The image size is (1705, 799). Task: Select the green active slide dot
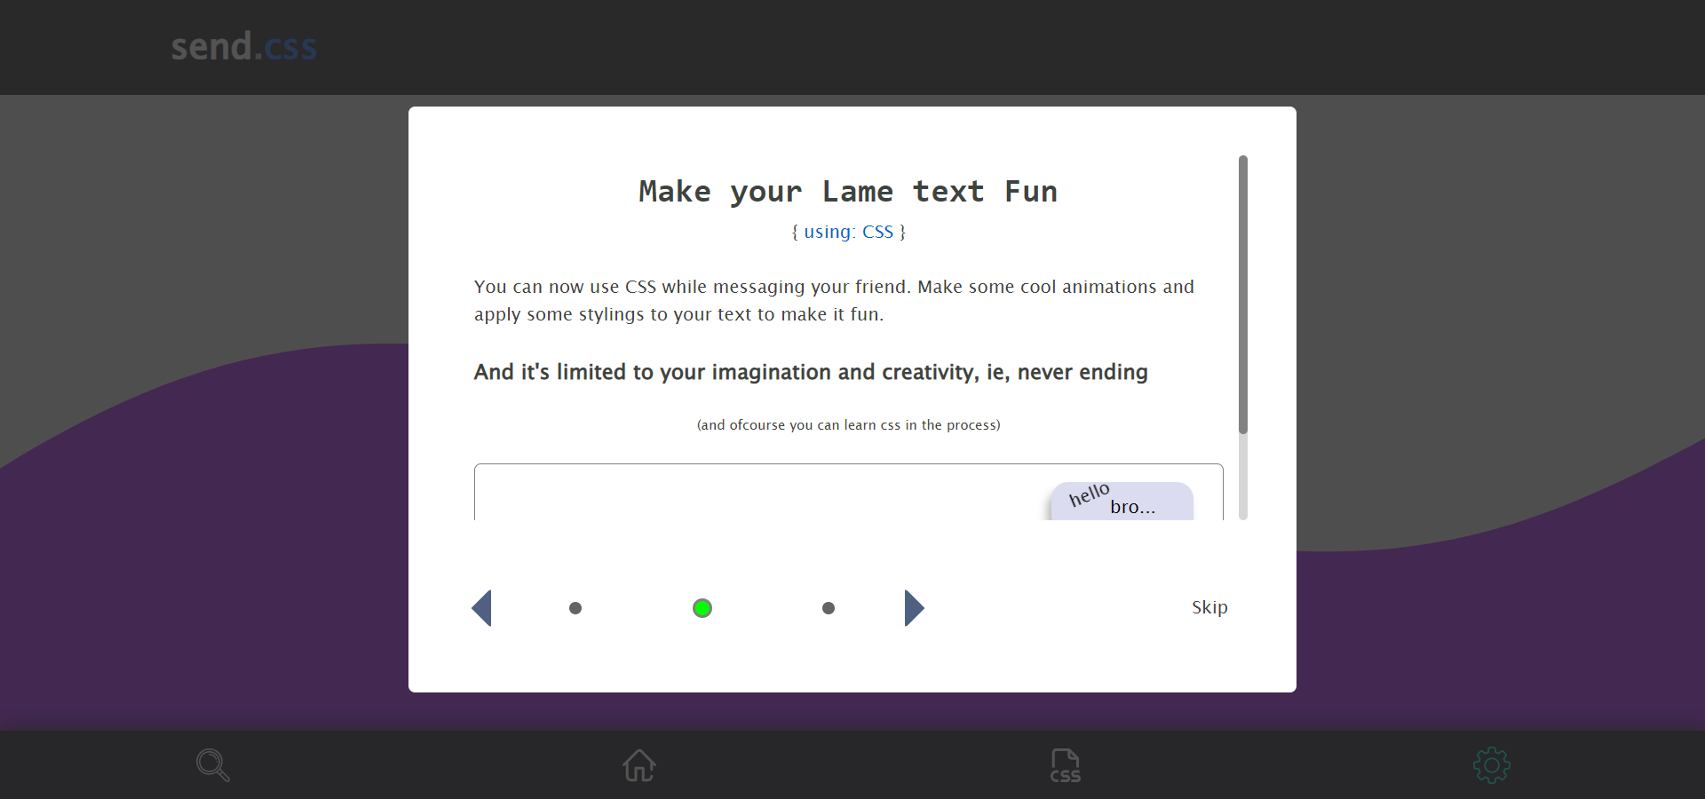point(702,608)
